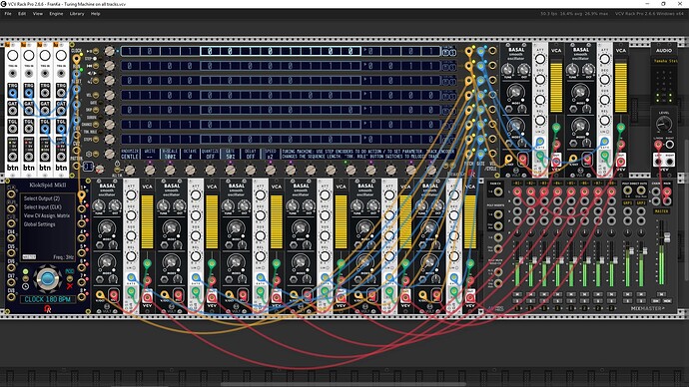Flip the upper toggle switch on leftmost lower BASAL
The width and height of the screenshot is (689, 387).
(x=100, y=244)
